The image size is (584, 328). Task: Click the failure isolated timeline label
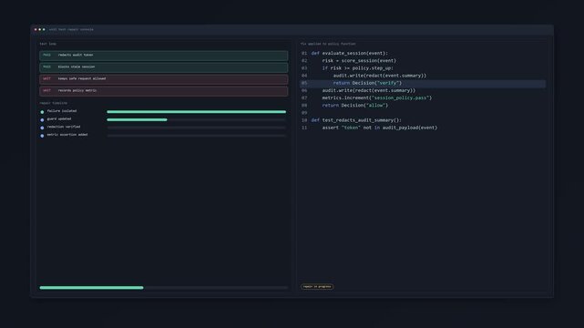pyautogui.click(x=62, y=111)
